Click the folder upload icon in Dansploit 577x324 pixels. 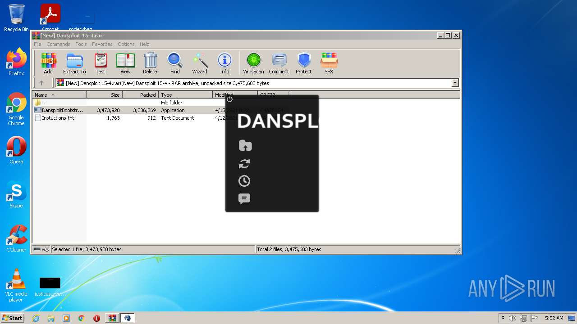click(x=245, y=145)
